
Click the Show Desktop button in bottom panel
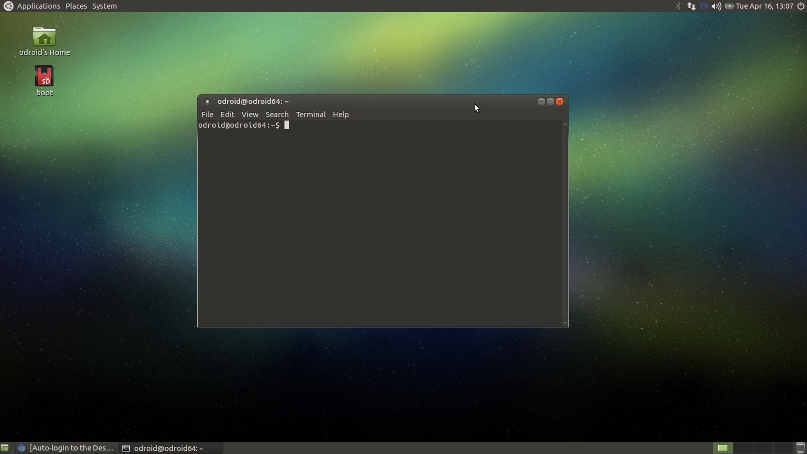click(5, 448)
